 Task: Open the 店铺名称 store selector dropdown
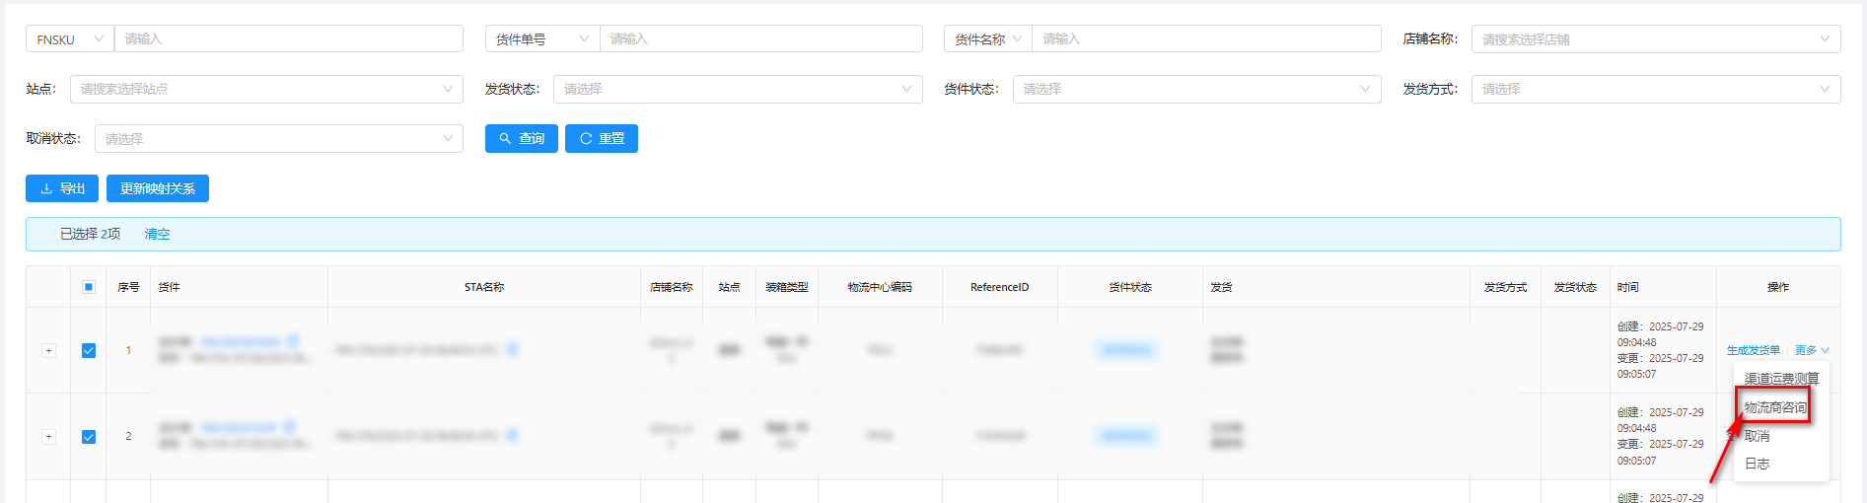pos(1655,39)
